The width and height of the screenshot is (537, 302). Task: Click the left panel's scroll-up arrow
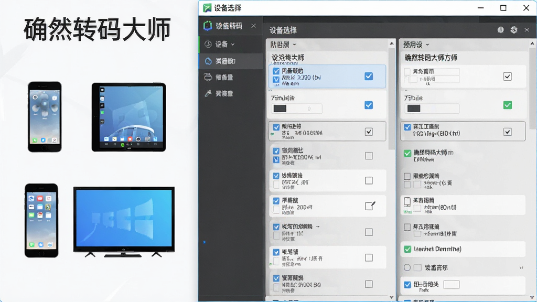point(392,44)
